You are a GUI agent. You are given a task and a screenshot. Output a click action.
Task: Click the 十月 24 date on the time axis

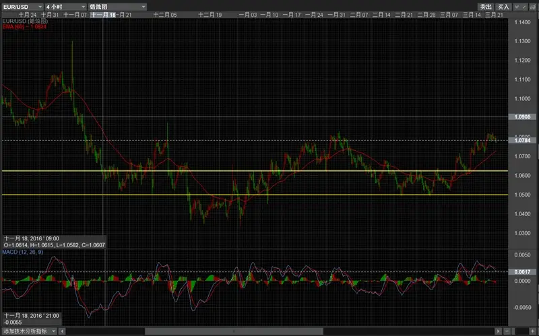[x=28, y=15]
